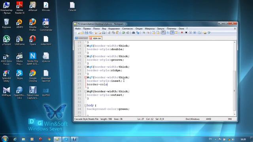The width and height of the screenshot is (253, 142).
Task: Undo last edit with green arrow icon
Action: coord(124,33)
